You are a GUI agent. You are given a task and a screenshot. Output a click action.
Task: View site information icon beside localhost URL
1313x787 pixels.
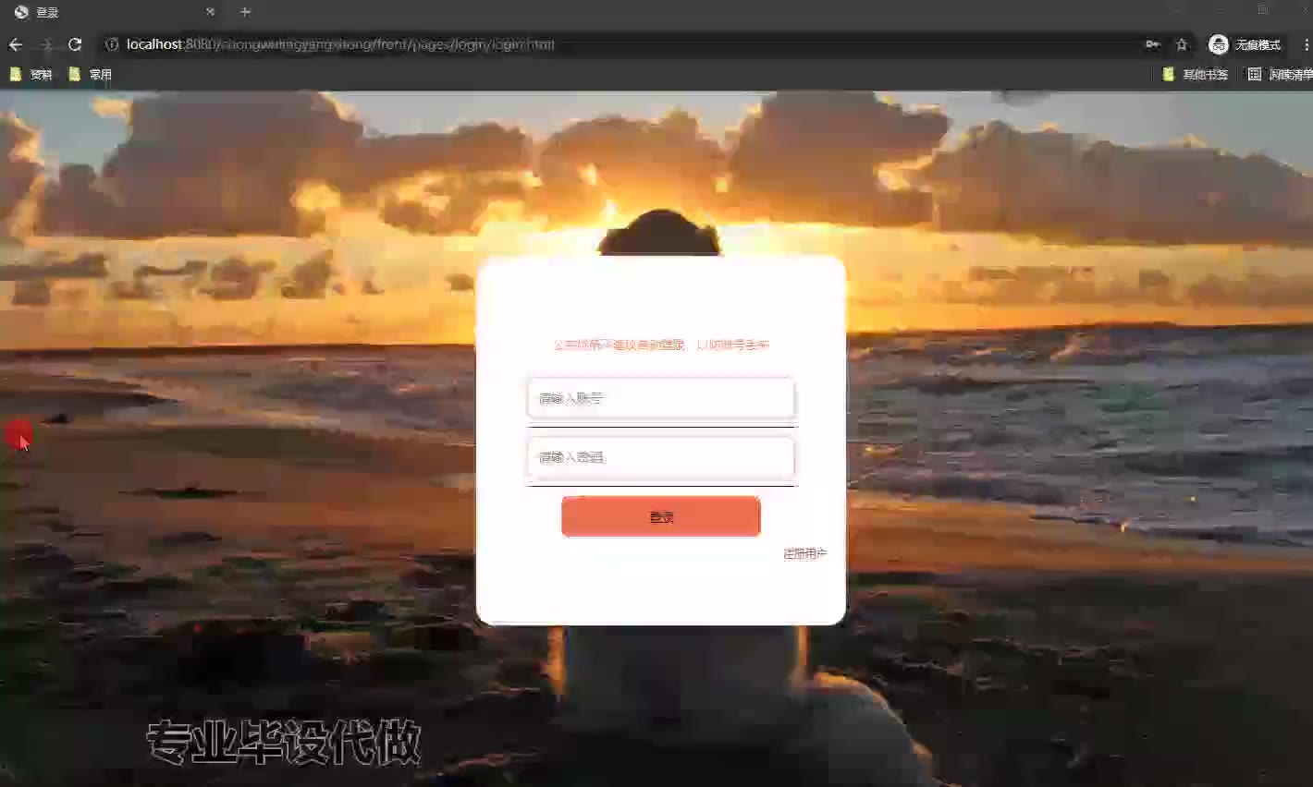[x=112, y=44]
